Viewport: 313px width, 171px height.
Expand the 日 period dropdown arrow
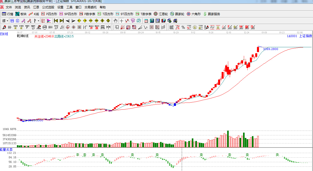pyautogui.click(x=7, y=21)
